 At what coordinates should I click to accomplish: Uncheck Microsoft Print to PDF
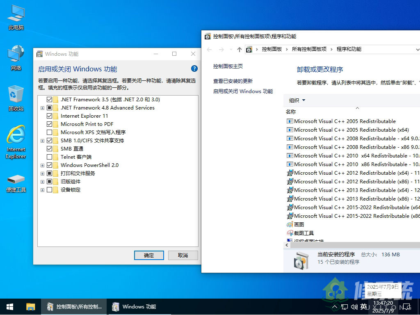coord(50,124)
